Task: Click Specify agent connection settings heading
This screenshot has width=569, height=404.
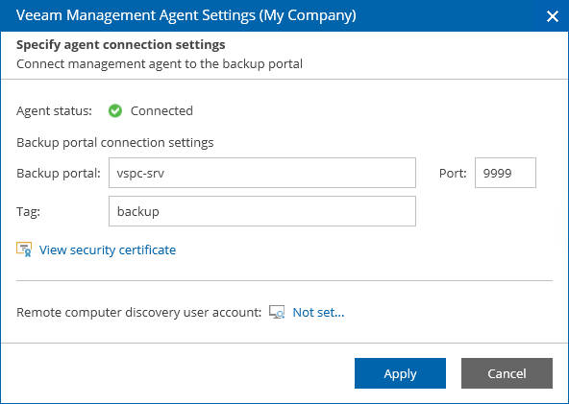Action: (121, 44)
